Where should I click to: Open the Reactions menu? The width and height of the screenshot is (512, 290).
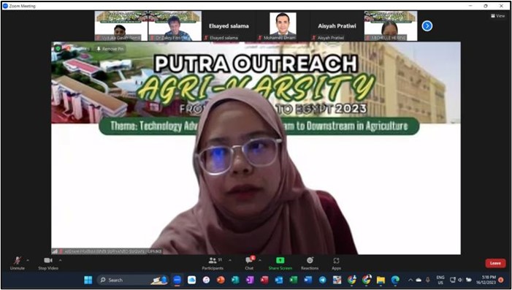coord(310,263)
